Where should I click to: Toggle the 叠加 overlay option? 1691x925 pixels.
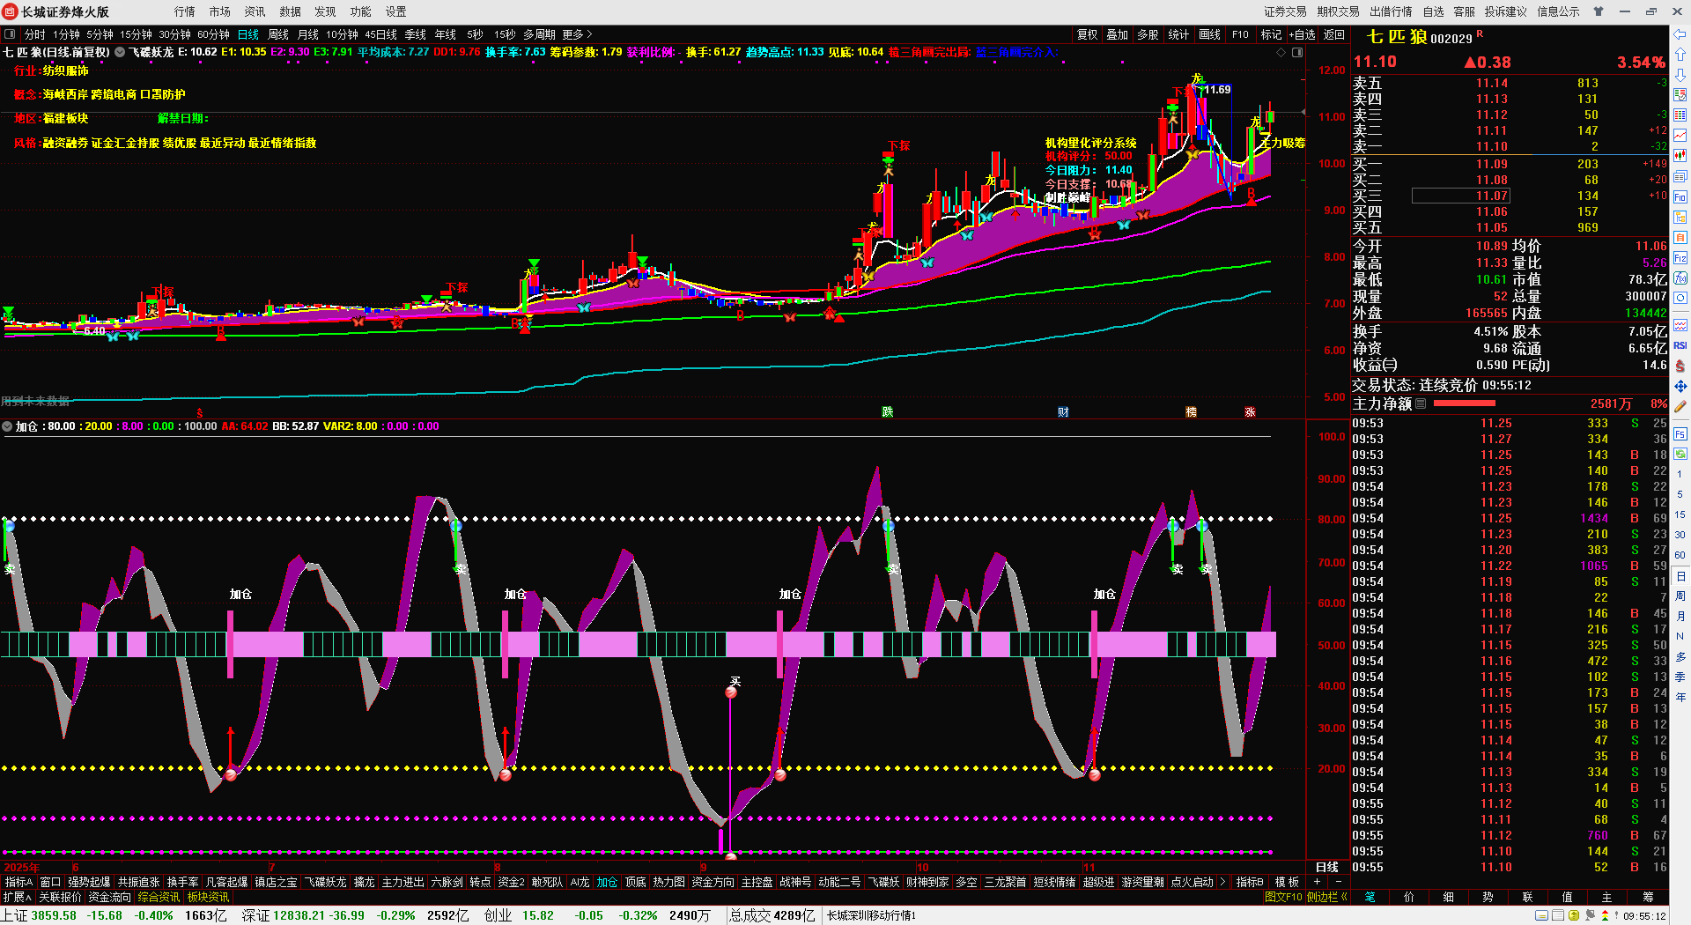(x=1117, y=34)
